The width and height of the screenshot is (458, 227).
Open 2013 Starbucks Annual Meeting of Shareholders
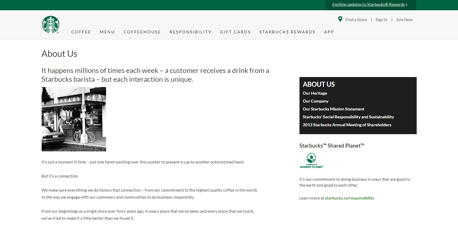[347, 125]
